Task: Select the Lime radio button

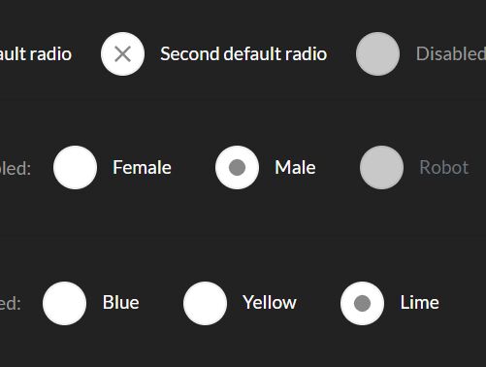Action: 362,303
